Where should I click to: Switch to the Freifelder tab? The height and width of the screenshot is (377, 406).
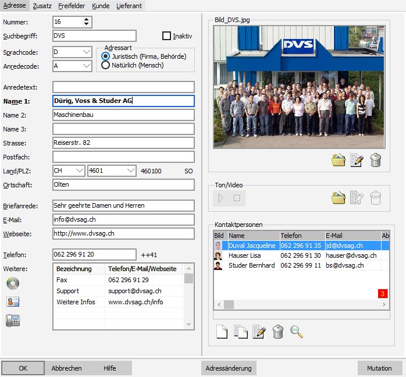coord(72,5)
